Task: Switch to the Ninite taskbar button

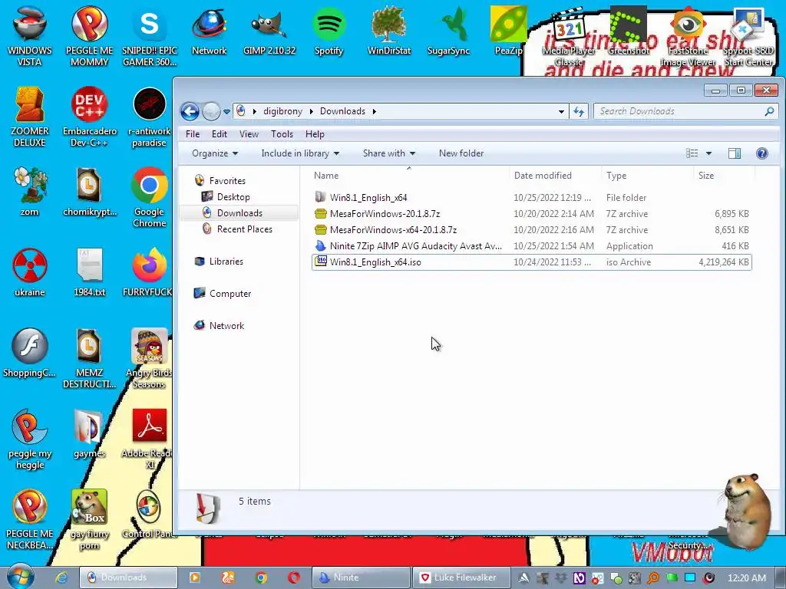Action: tap(361, 577)
